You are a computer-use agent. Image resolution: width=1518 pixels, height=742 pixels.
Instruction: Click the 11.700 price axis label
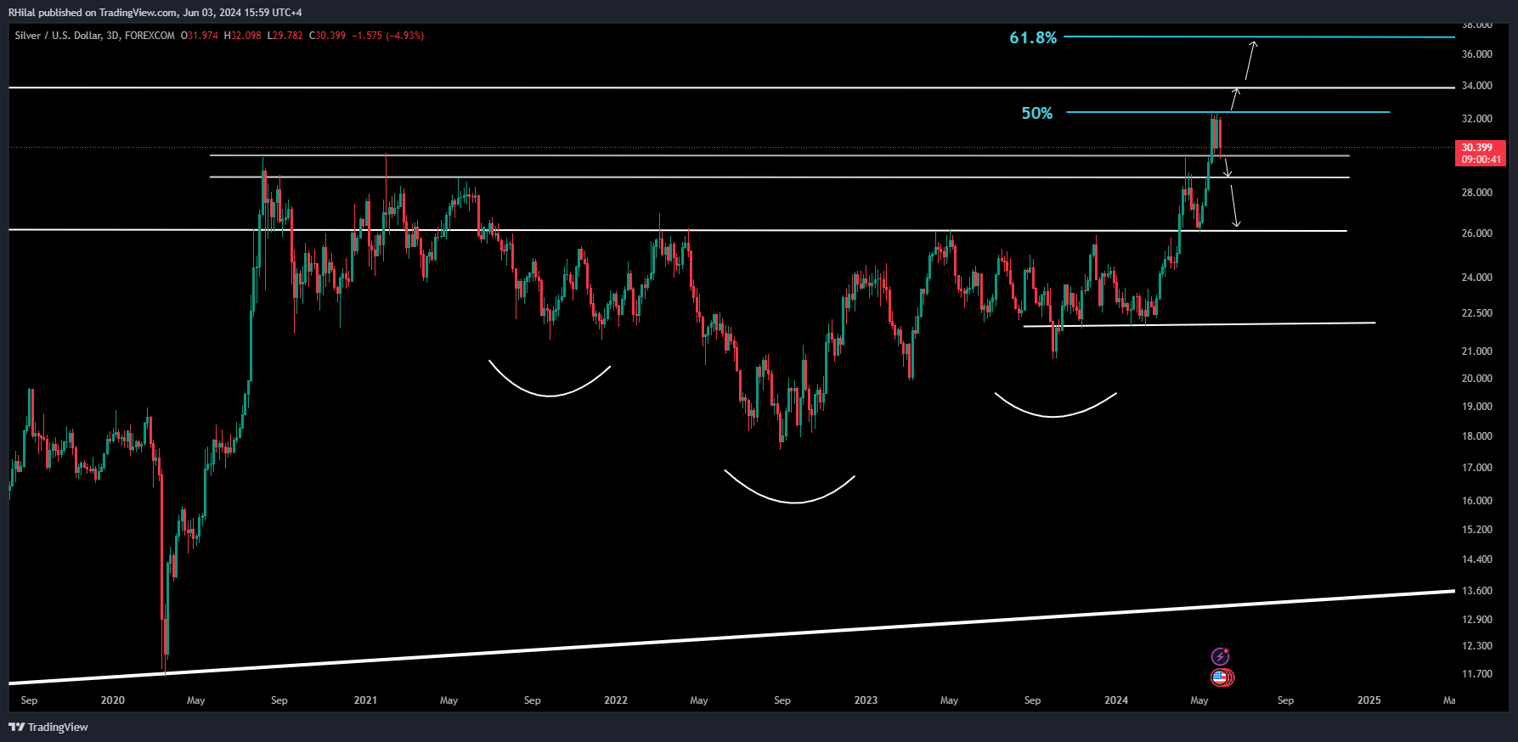[x=1477, y=674]
